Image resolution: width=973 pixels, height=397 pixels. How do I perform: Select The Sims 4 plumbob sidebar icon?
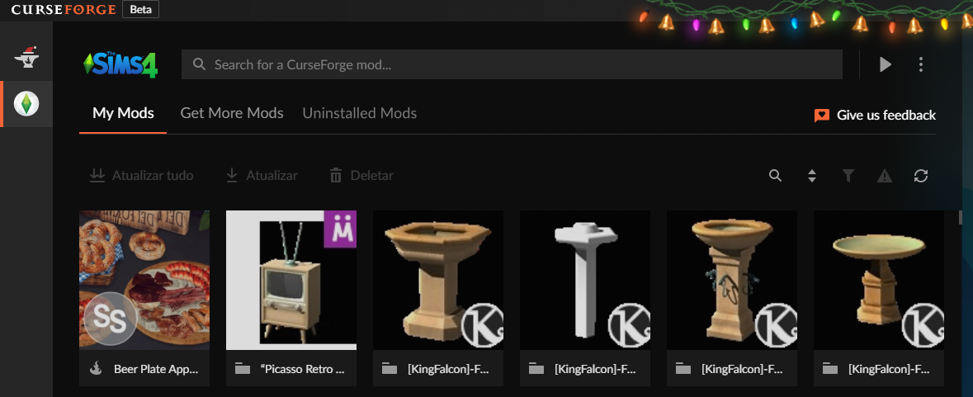click(26, 104)
